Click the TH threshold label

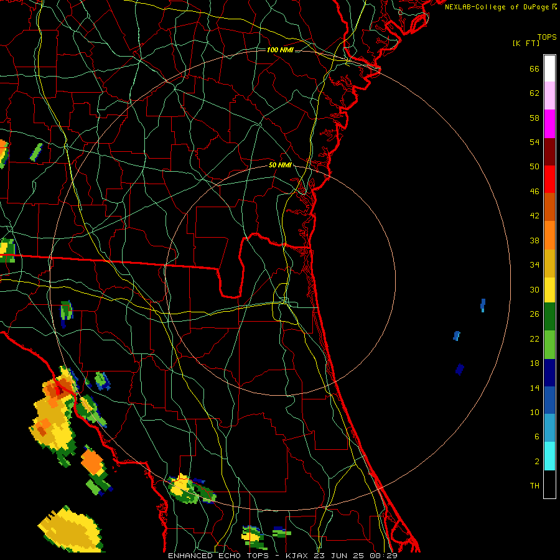(534, 486)
